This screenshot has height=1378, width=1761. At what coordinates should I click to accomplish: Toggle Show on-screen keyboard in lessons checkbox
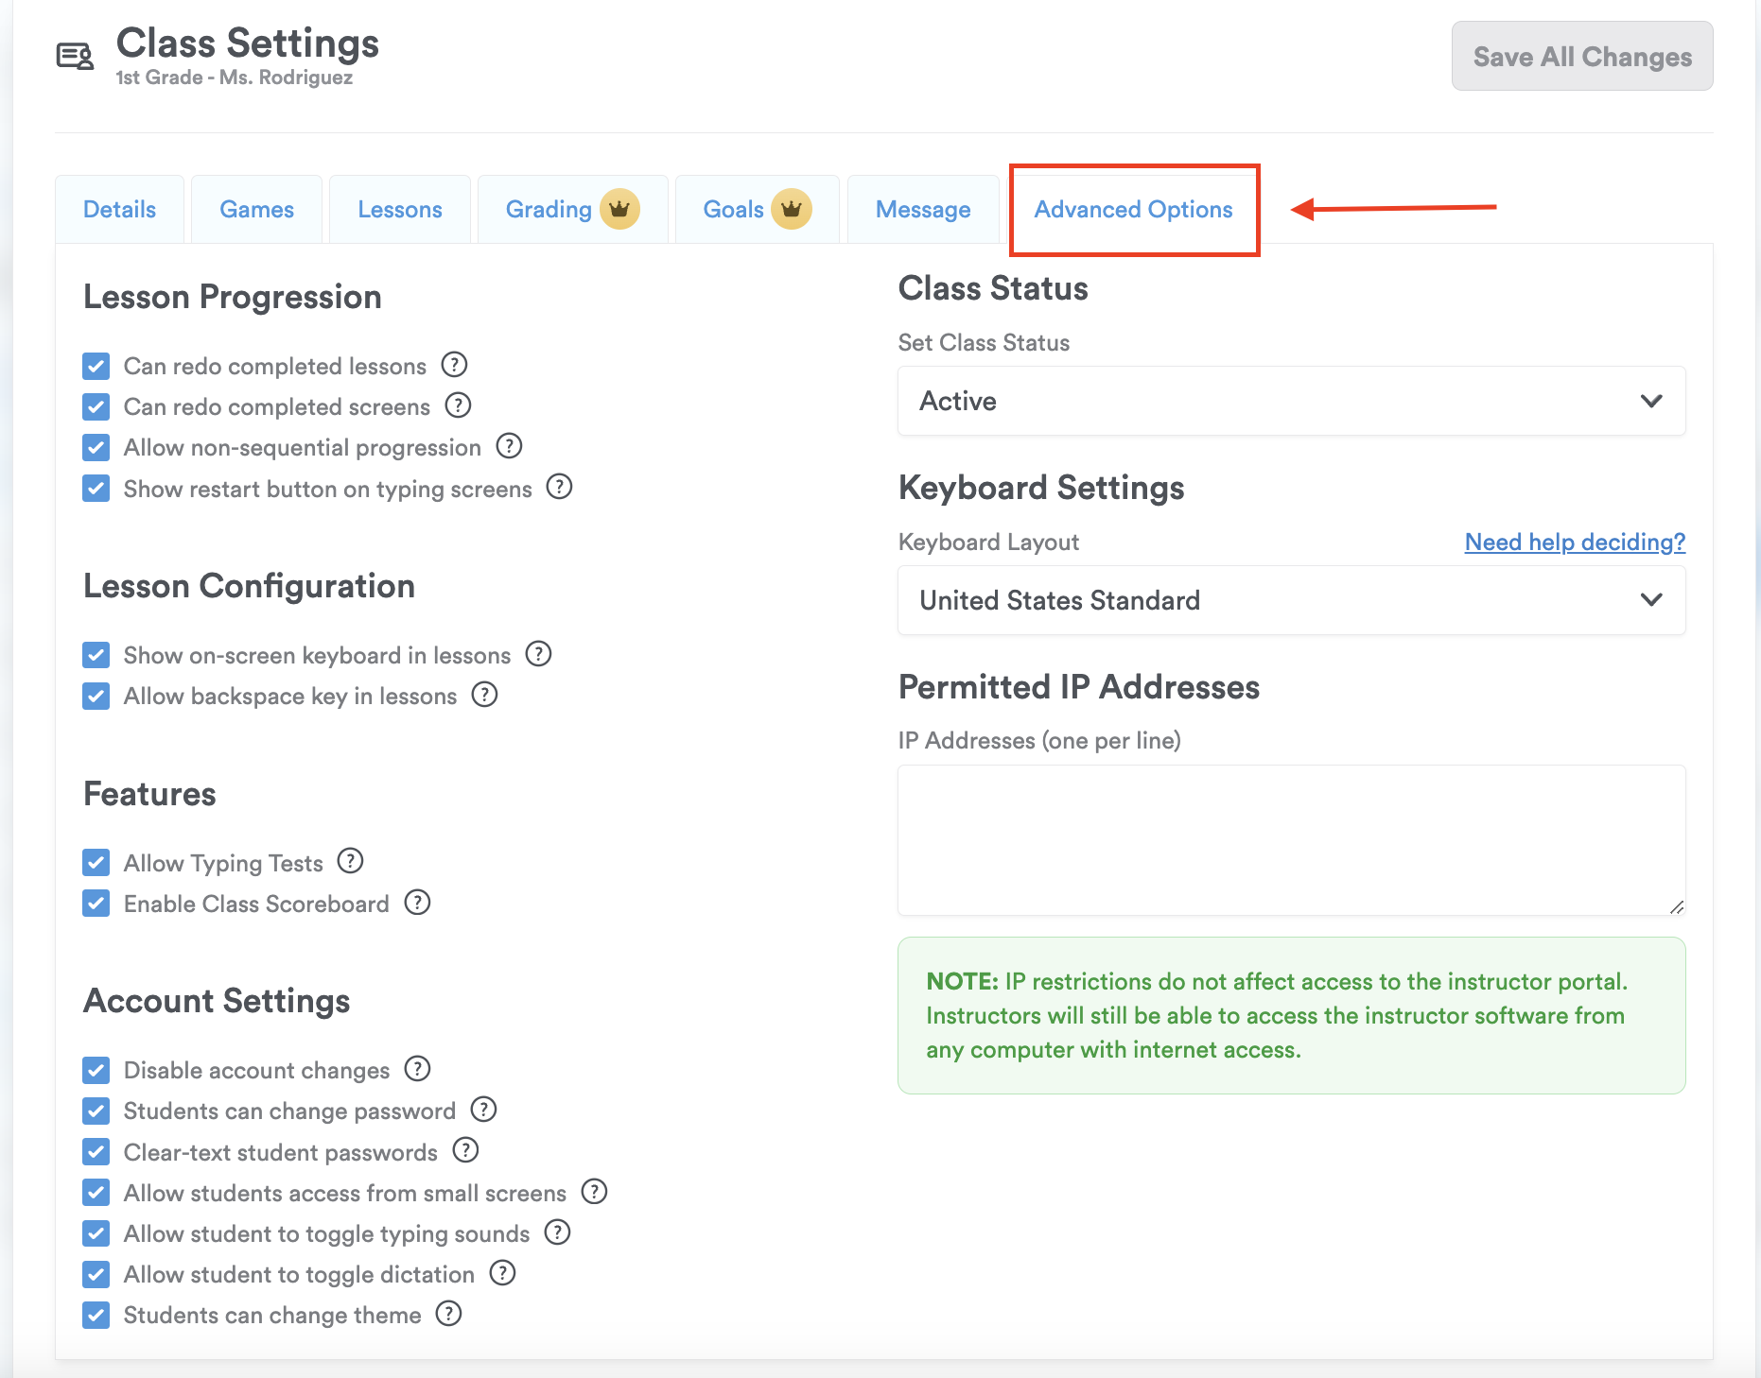96,655
